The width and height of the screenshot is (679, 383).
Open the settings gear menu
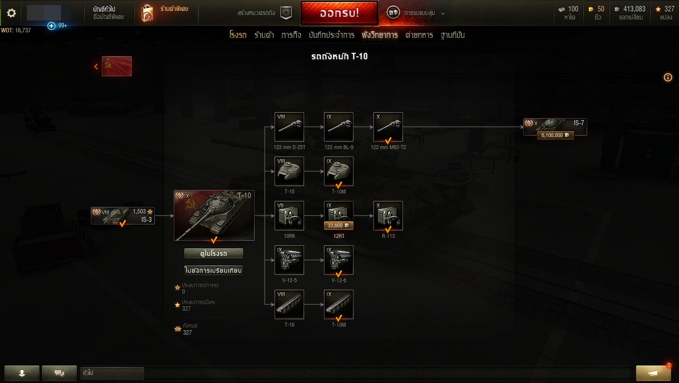pyautogui.click(x=11, y=13)
